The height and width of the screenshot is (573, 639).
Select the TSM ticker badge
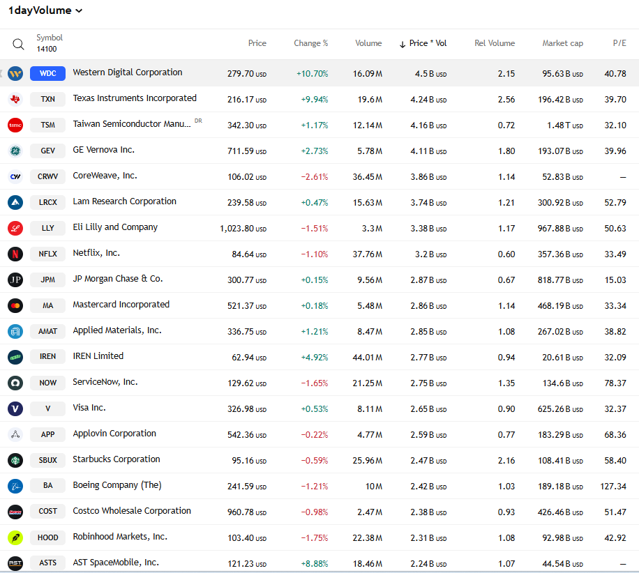47,125
